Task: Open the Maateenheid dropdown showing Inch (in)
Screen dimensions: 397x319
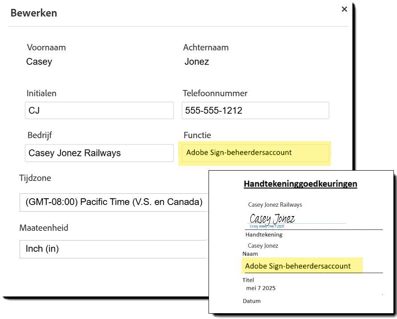Action: click(114, 249)
